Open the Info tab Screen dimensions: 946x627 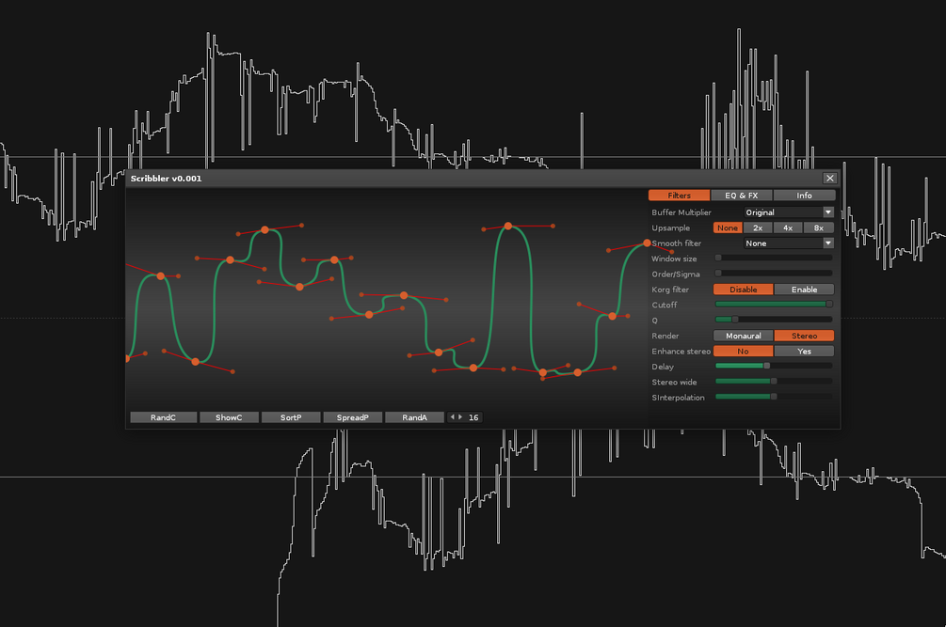(804, 196)
